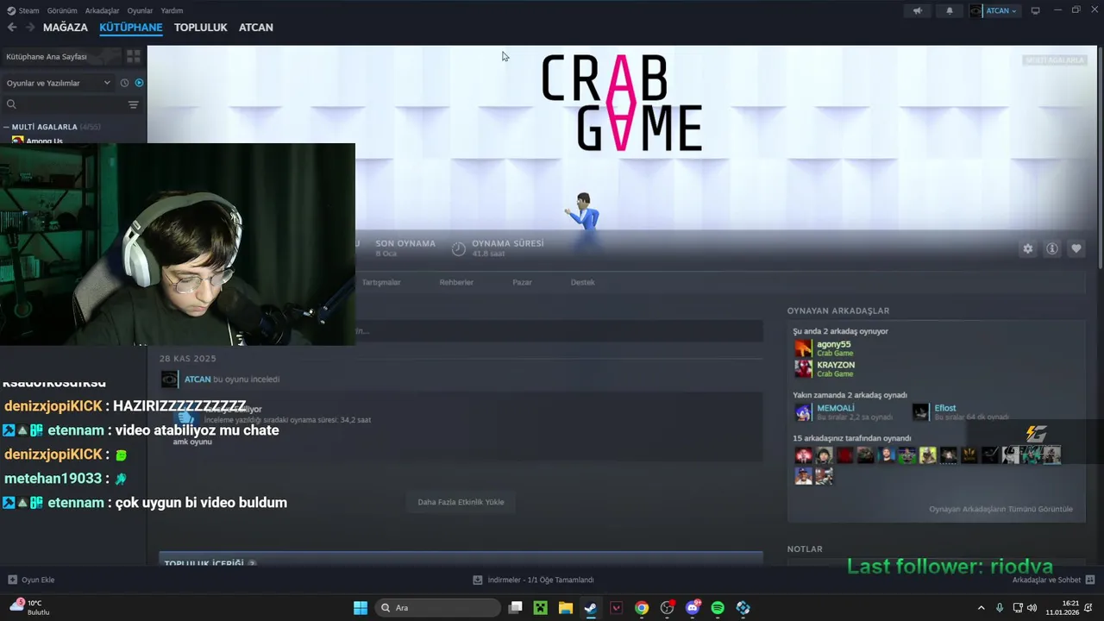The width and height of the screenshot is (1104, 621).
Task: Click the Oyun Ekle button
Action: (31, 580)
